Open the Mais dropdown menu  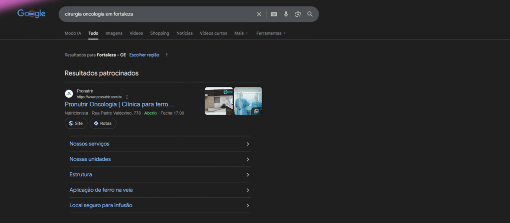click(x=241, y=33)
